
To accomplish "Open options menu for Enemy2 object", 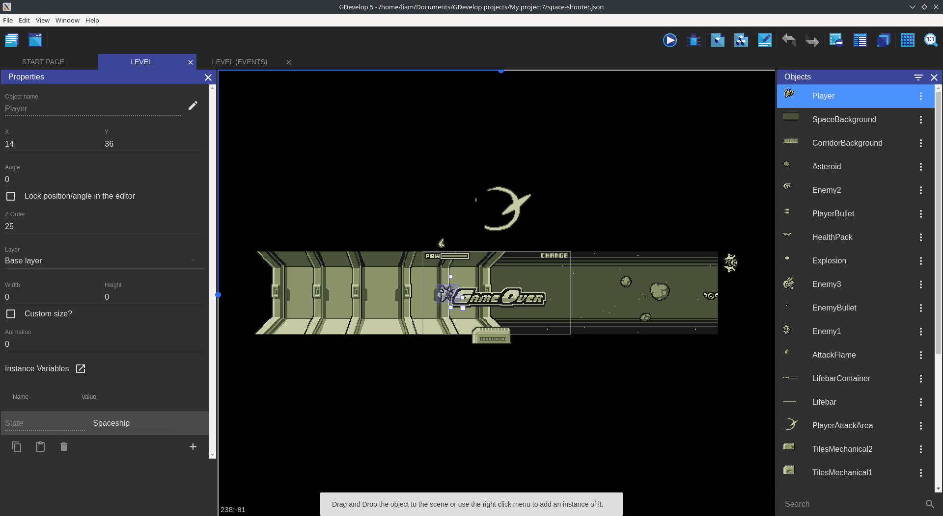I will [x=921, y=190].
